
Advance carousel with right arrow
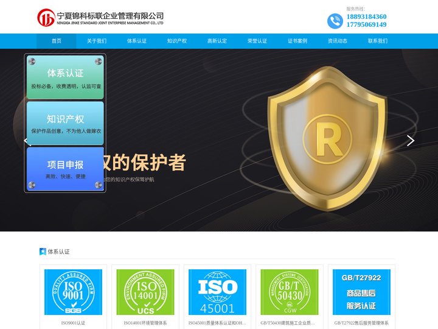tap(411, 141)
